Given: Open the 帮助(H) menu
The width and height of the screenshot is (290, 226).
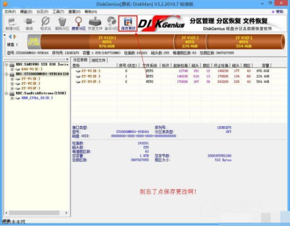Looking at the screenshot, I should [91, 12].
